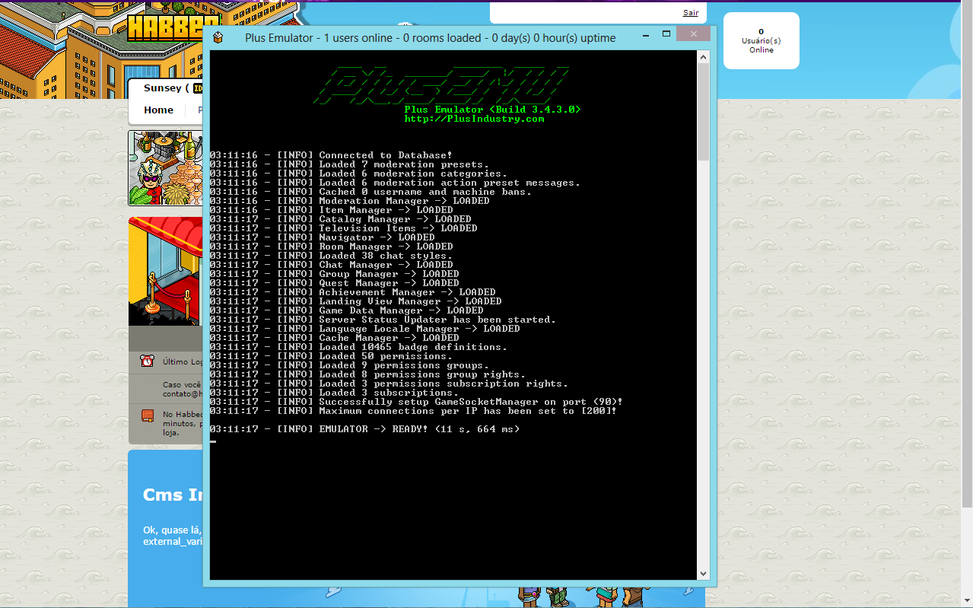The height and width of the screenshot is (608, 973).
Task: Maximize the Plus Emulator console window
Action: [666, 34]
